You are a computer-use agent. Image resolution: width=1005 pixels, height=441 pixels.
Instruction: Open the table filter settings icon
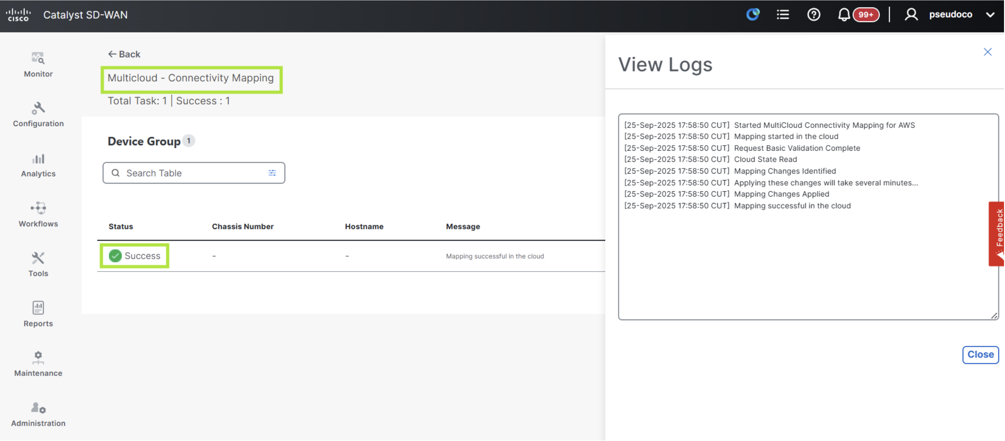tap(272, 173)
